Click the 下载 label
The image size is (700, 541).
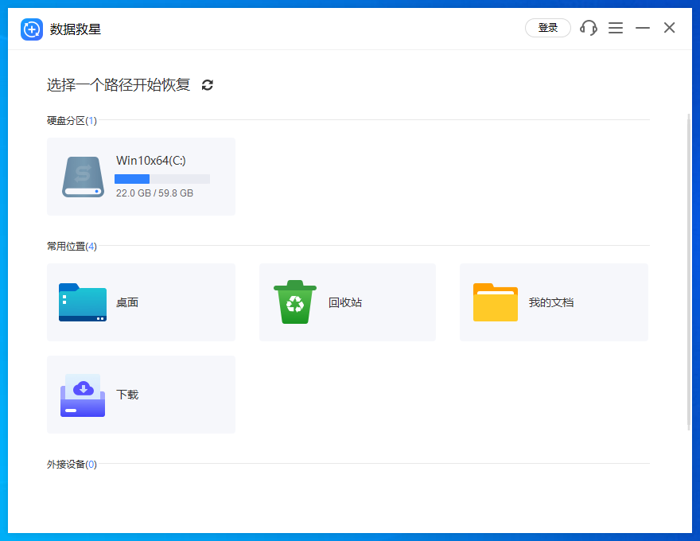[x=127, y=395]
